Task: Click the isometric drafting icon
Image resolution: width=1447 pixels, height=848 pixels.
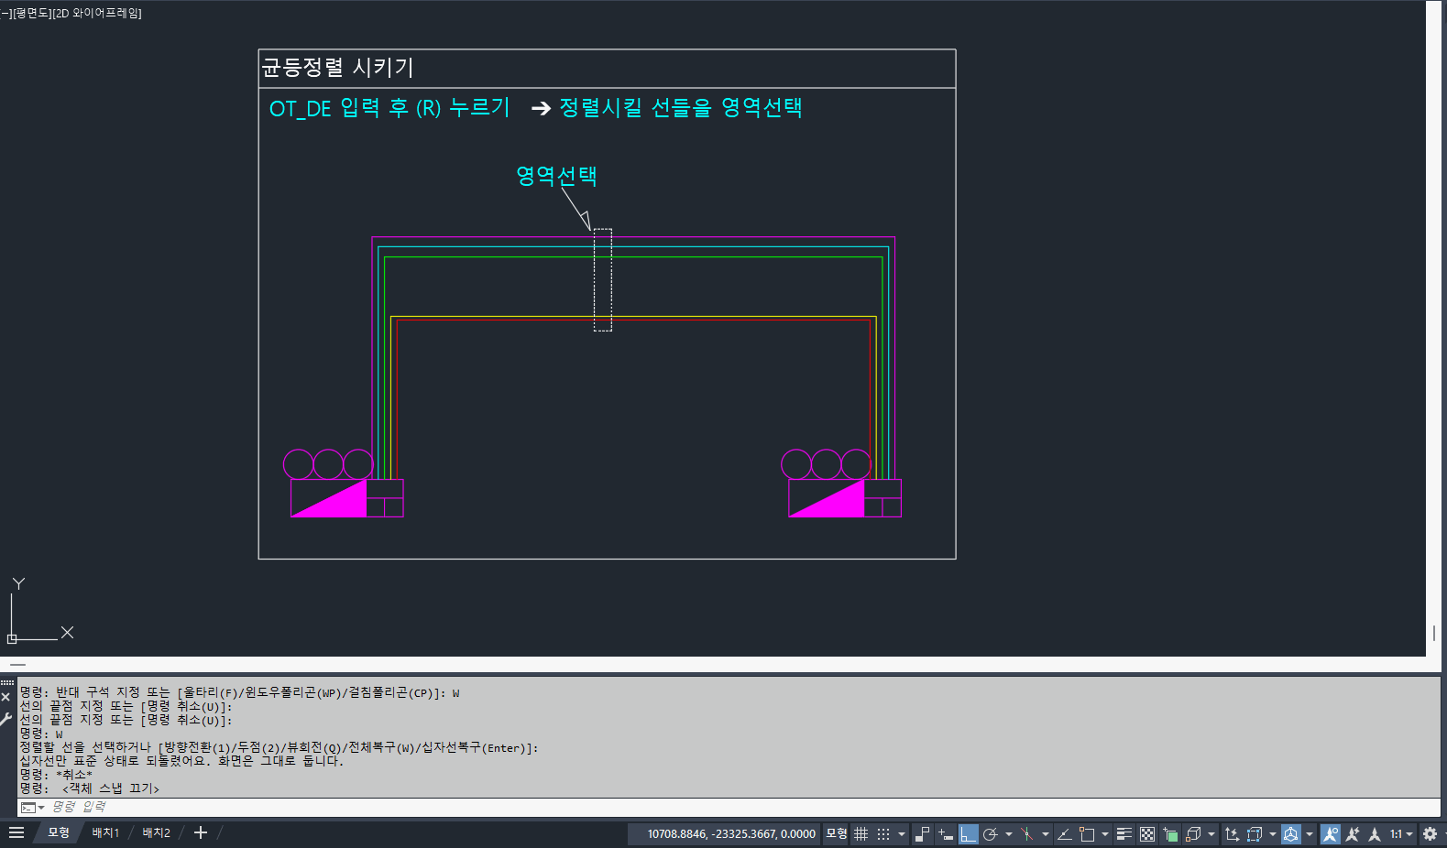Action: click(1026, 834)
